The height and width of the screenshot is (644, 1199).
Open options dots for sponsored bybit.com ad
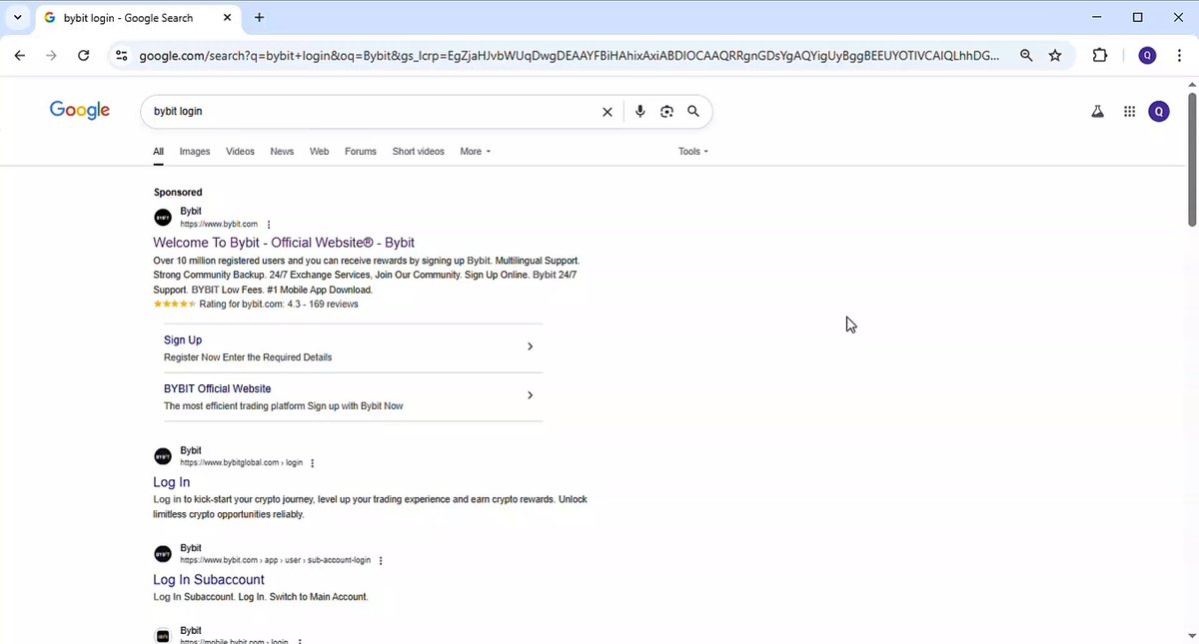coord(269,225)
